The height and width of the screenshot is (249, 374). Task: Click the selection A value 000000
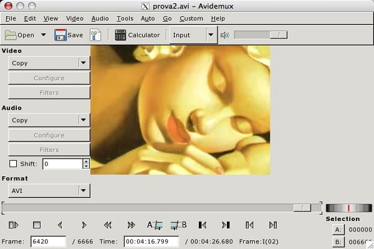[x=360, y=230]
